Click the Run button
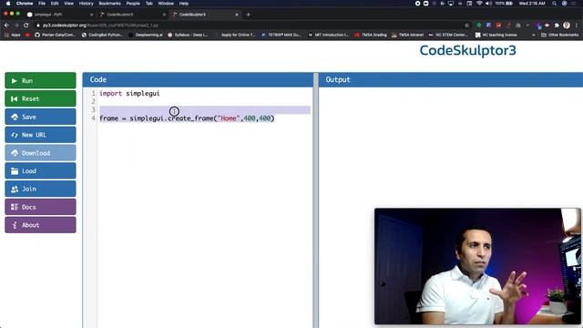The height and width of the screenshot is (328, 583). click(40, 81)
